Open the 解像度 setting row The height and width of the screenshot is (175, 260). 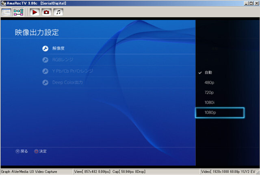coord(119,48)
